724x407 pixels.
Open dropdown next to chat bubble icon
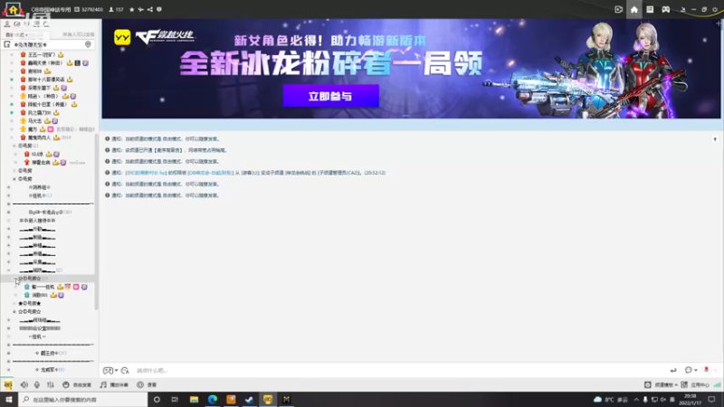[x=695, y=370]
